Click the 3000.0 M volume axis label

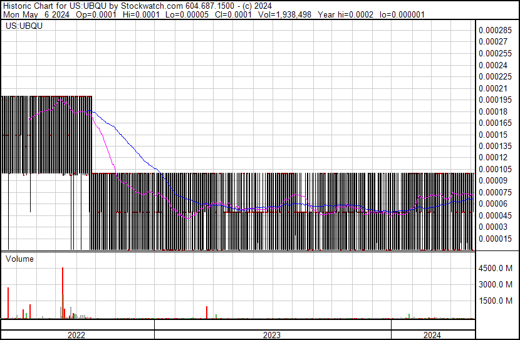coord(496,284)
